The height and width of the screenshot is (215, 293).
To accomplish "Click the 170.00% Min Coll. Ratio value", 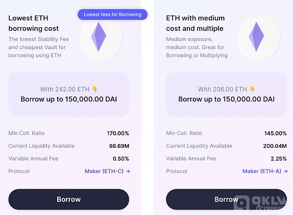I will (x=118, y=133).
